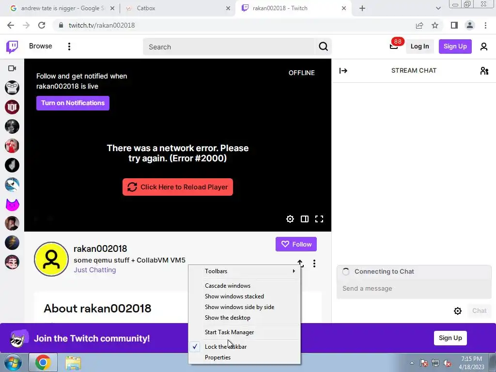Image resolution: width=496 pixels, height=372 pixels.
Task: Open the dark red logo channel avatar
Action: click(x=12, y=107)
